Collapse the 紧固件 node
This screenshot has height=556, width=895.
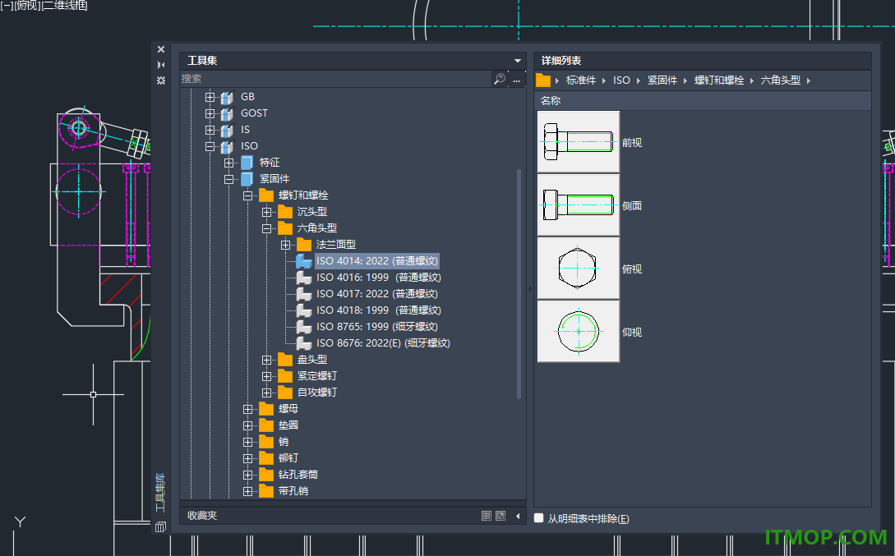229,179
